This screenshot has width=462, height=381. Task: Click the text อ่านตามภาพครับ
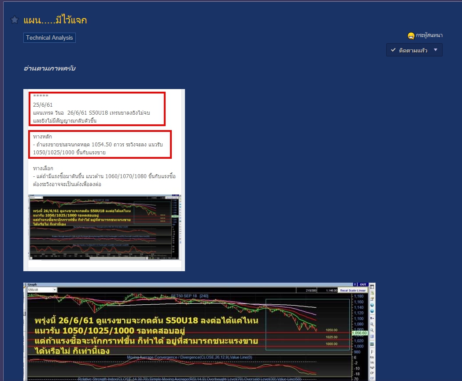pos(49,68)
